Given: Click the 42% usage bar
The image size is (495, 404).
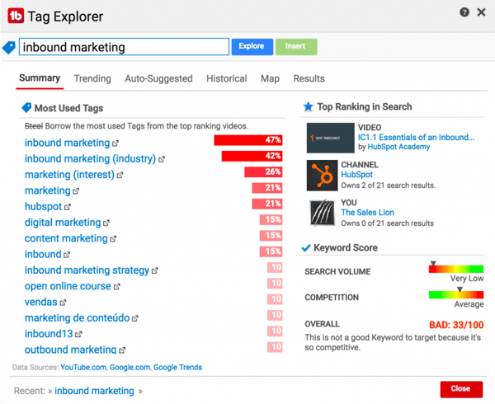Looking at the screenshot, I should tap(252, 156).
